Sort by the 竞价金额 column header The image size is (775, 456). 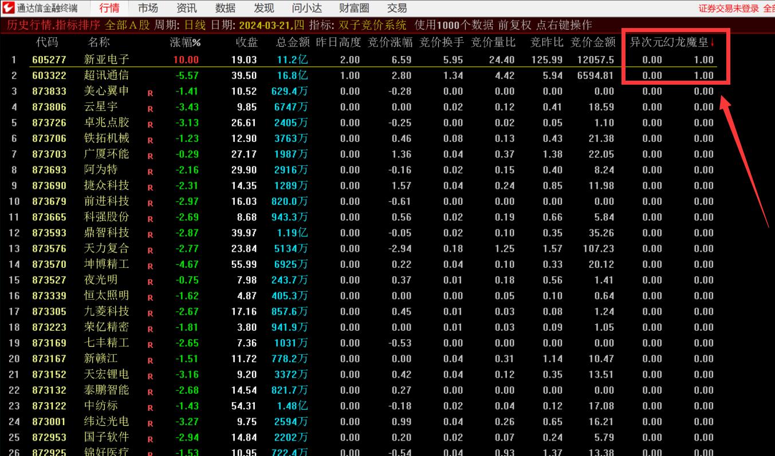tap(593, 42)
